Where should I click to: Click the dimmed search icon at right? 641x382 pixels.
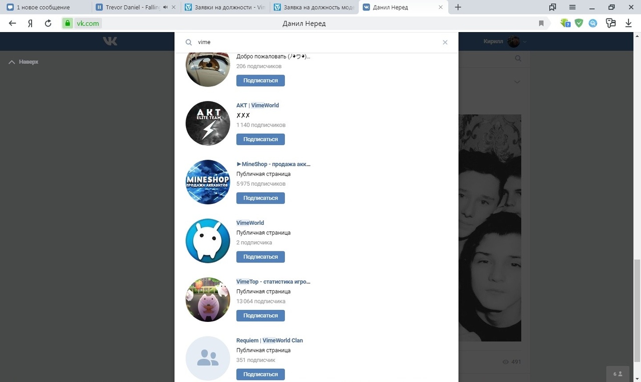[x=518, y=59]
